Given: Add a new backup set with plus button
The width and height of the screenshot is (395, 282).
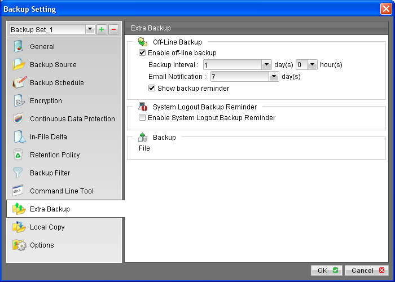Looking at the screenshot, I should coord(102,29).
